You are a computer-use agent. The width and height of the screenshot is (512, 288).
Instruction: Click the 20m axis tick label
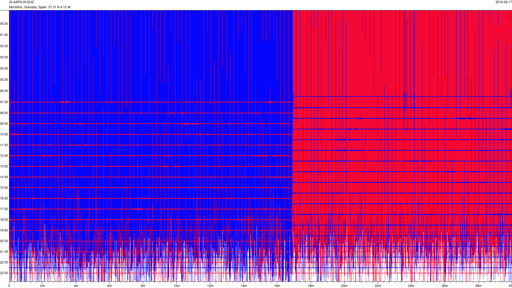[x=344, y=286]
